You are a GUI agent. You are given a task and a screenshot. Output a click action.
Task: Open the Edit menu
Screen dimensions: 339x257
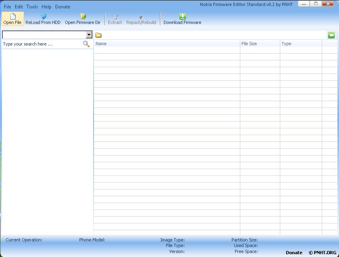(19, 7)
